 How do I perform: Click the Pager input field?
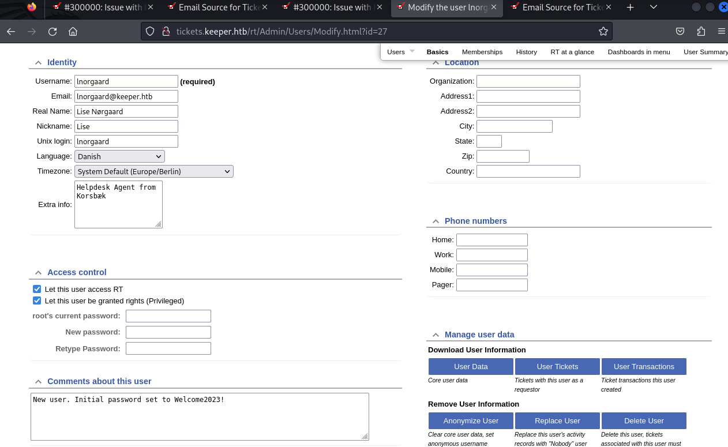click(x=492, y=285)
